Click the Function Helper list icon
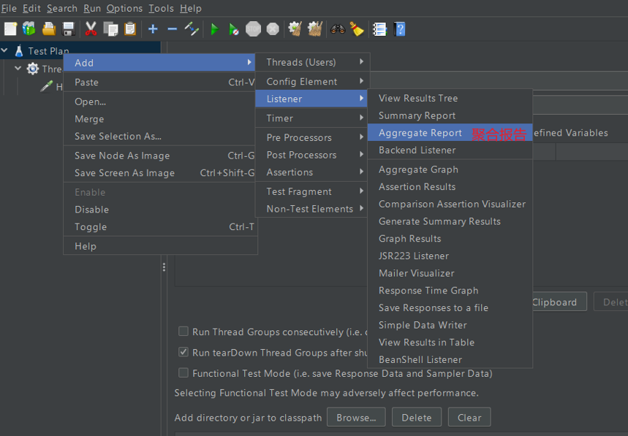Screen dimensions: 628x436 click(379, 29)
